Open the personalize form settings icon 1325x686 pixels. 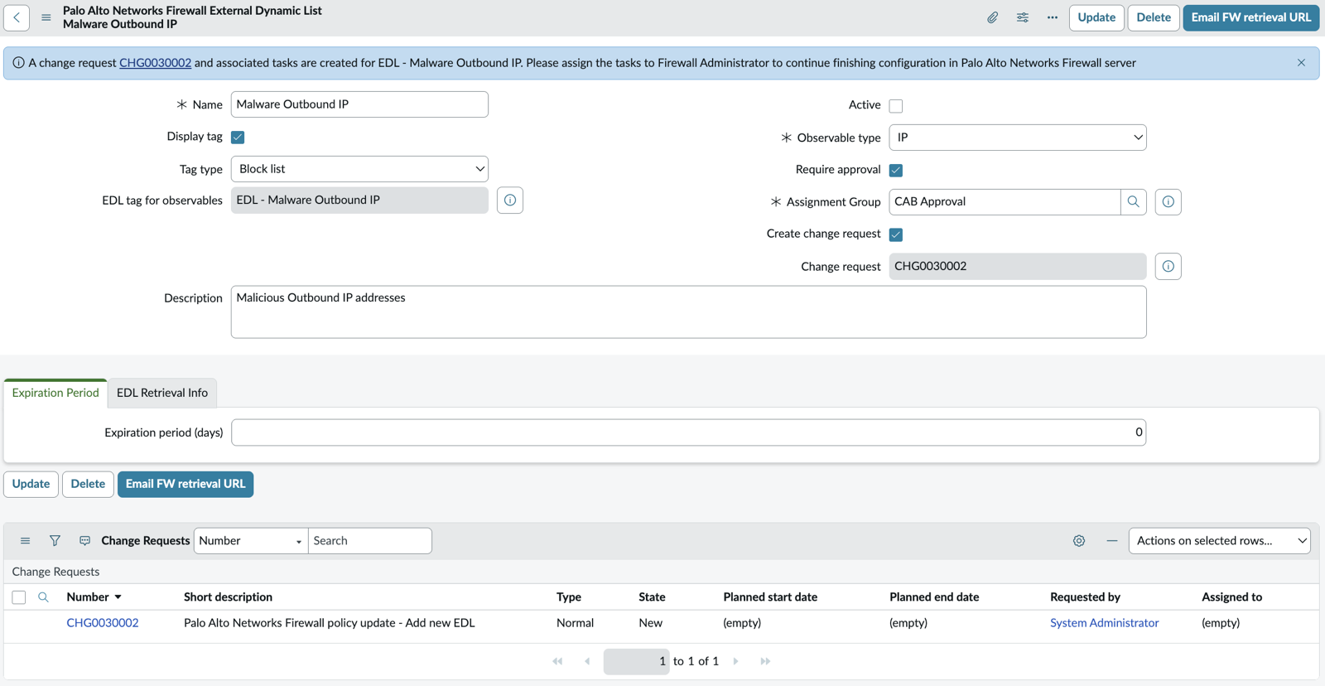[1023, 17]
